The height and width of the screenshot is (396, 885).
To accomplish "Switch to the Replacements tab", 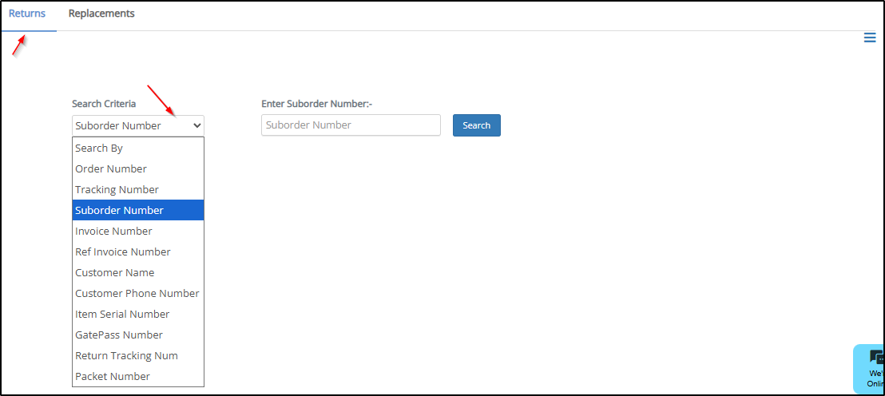I will click(x=101, y=14).
